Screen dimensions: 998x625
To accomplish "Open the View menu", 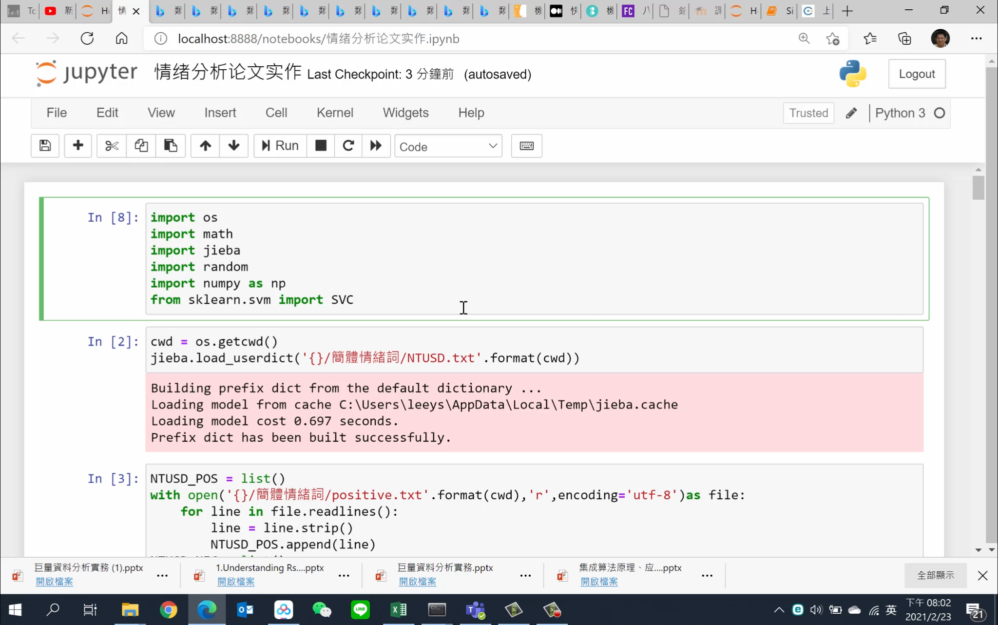I will point(161,113).
